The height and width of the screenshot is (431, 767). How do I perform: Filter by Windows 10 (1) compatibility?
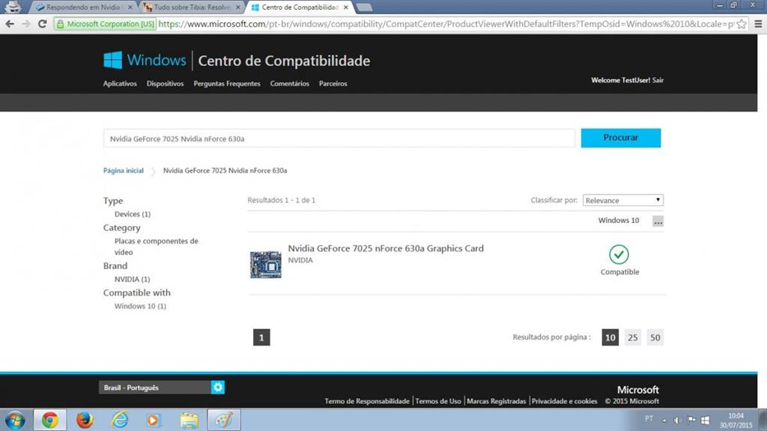point(140,306)
